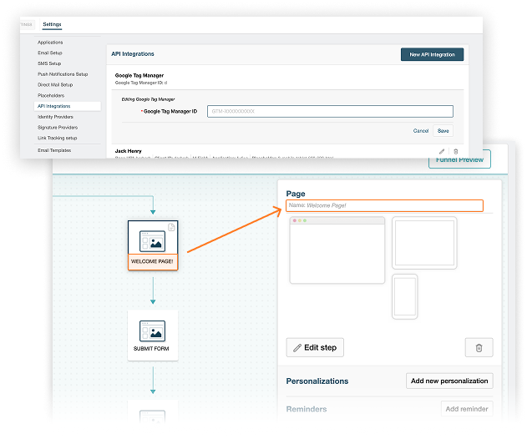The image size is (527, 444).
Task: Click the Jack Henry integration entry
Action: click(x=128, y=151)
